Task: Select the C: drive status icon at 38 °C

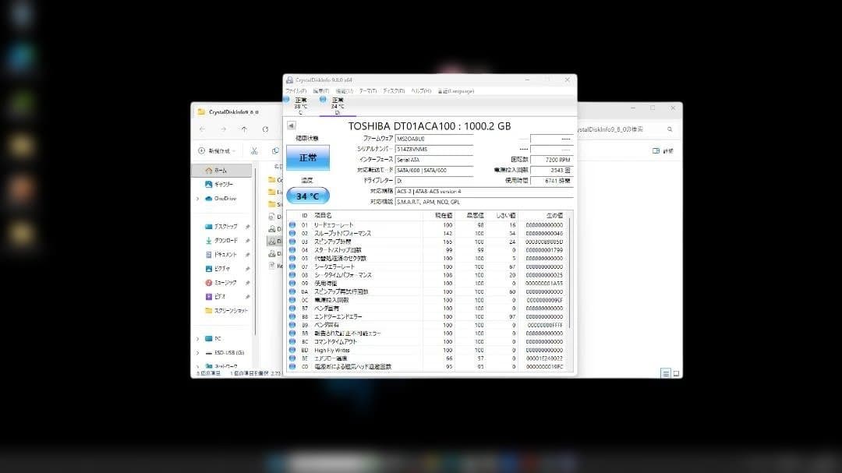Action: [x=286, y=99]
